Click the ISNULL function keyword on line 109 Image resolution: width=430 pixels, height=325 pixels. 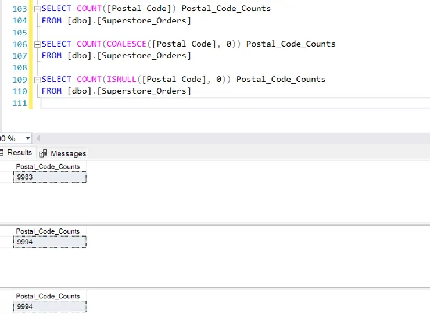121,79
